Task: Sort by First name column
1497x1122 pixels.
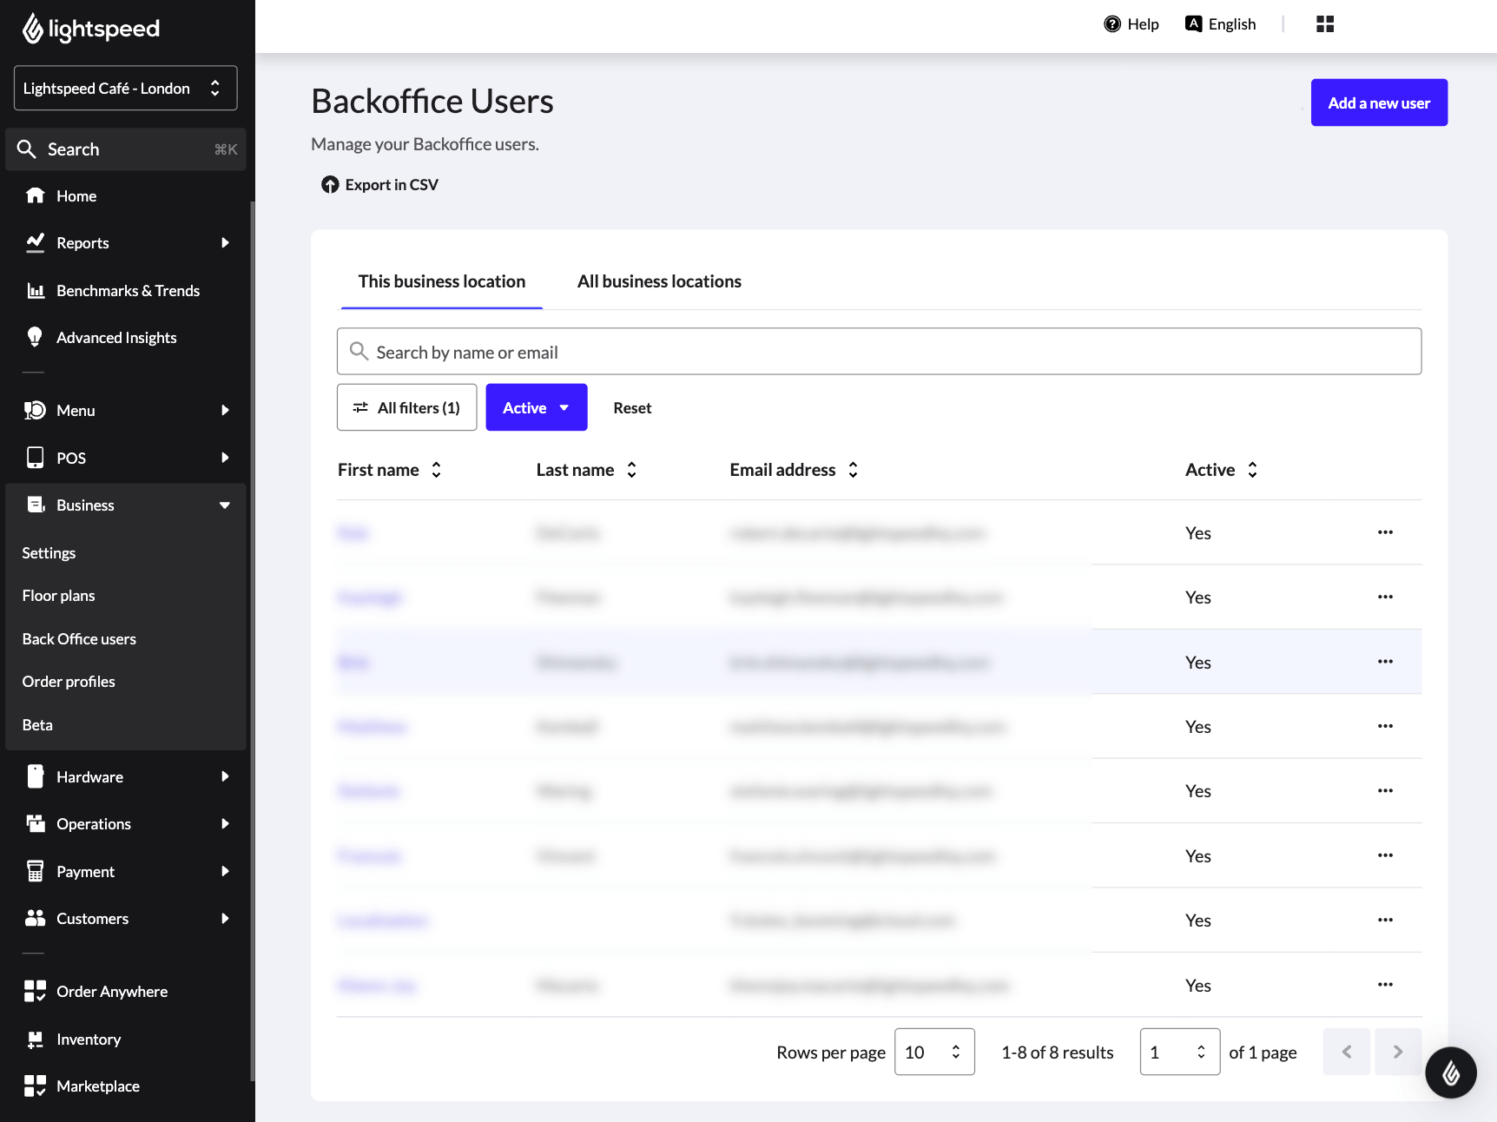Action: pos(436,470)
